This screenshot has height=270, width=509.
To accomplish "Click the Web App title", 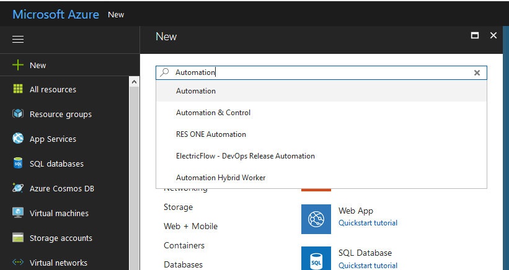I will tap(356, 211).
